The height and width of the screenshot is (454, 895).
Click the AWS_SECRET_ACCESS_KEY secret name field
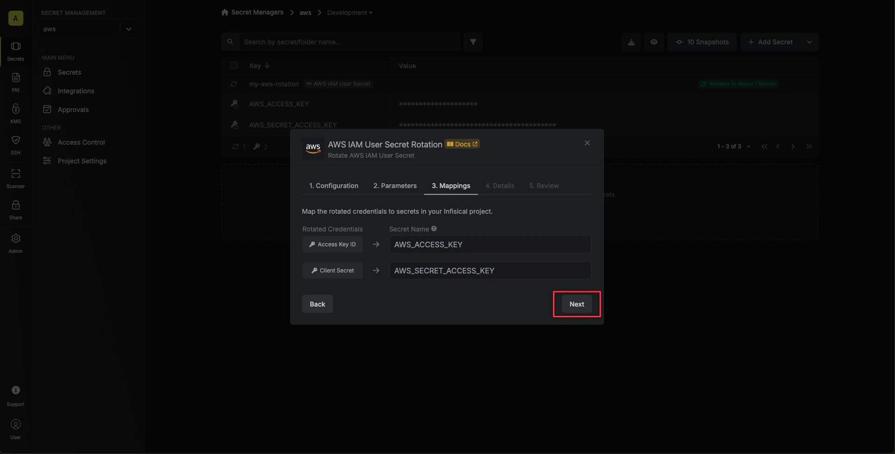490,271
